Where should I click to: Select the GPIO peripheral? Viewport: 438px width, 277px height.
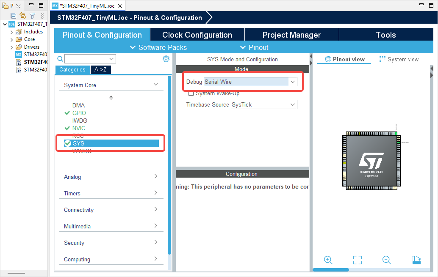79,113
